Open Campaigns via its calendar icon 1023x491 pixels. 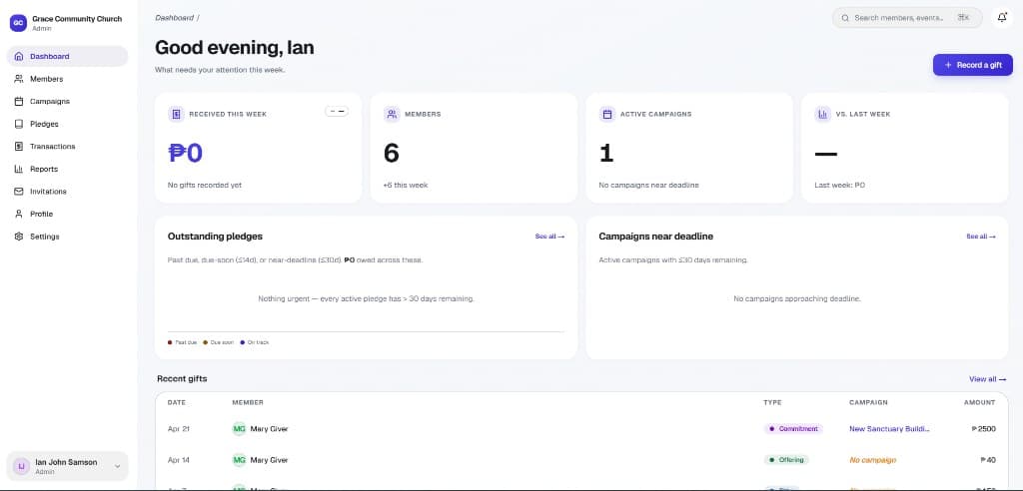click(x=18, y=101)
